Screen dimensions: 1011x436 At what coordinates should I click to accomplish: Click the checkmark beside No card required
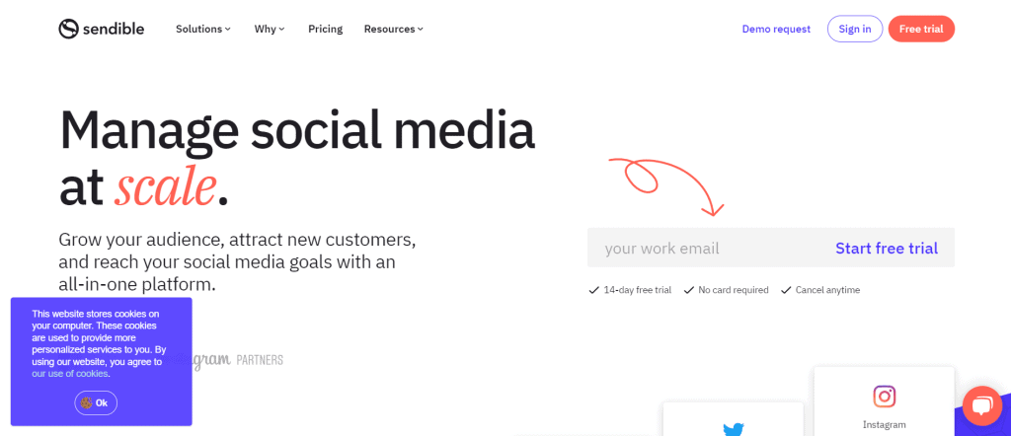688,290
